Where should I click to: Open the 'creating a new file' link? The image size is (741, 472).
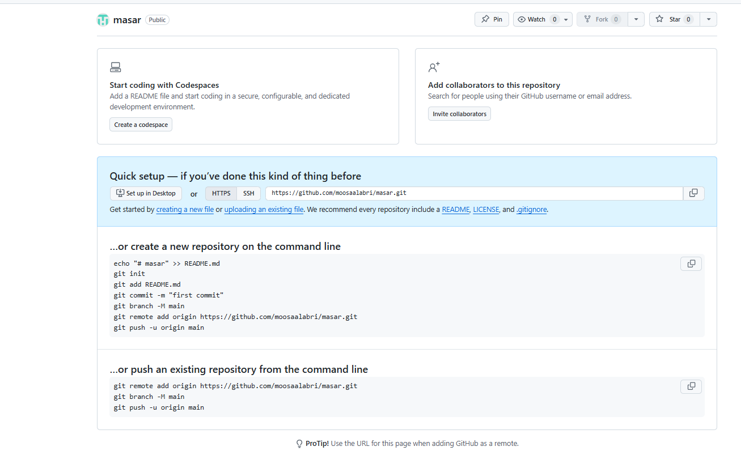tap(185, 210)
